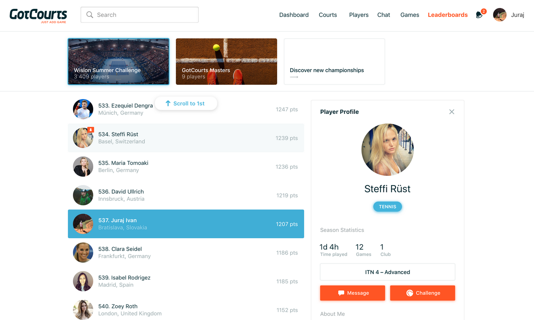The width and height of the screenshot is (534, 320).
Task: Open the Players page
Action: coord(359,15)
